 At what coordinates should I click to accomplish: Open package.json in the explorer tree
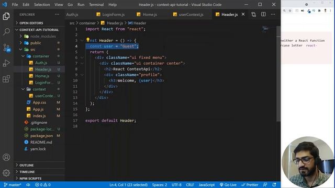[41, 136]
